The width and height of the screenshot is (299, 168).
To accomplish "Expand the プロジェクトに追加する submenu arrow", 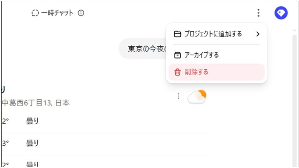I will coord(258,34).
